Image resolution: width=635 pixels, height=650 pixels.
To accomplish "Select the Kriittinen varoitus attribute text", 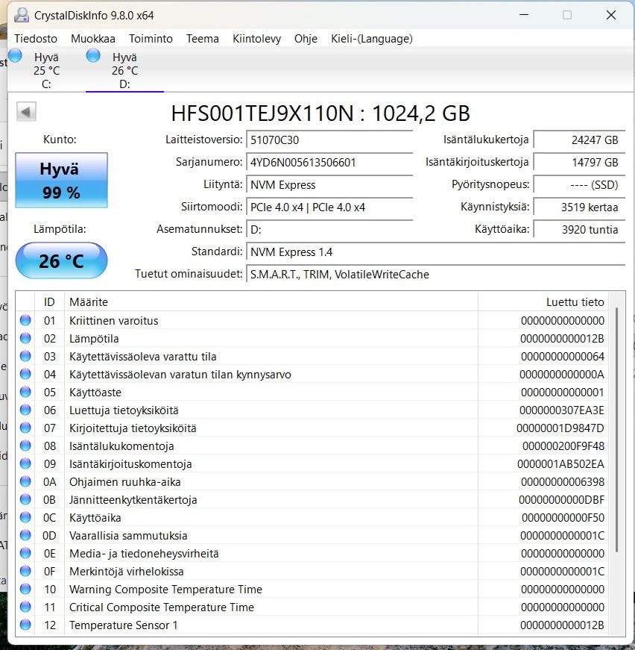I will click(x=114, y=320).
